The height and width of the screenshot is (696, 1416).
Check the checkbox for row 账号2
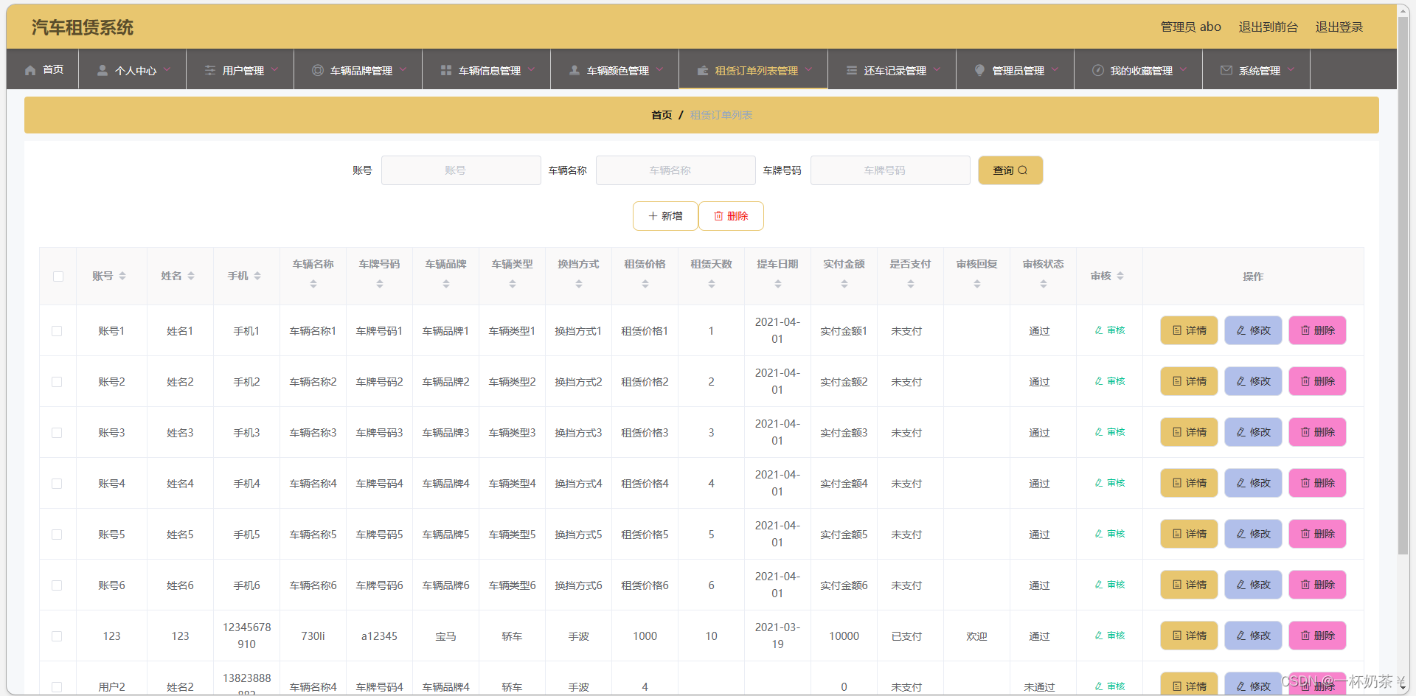57,382
